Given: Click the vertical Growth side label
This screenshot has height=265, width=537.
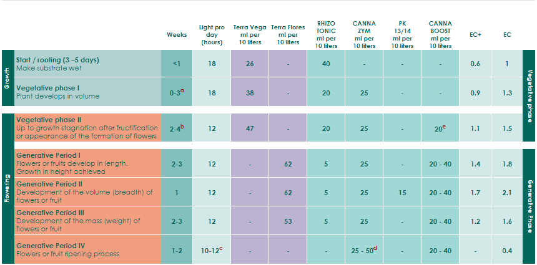Looking at the screenshot, I should coord(7,78).
